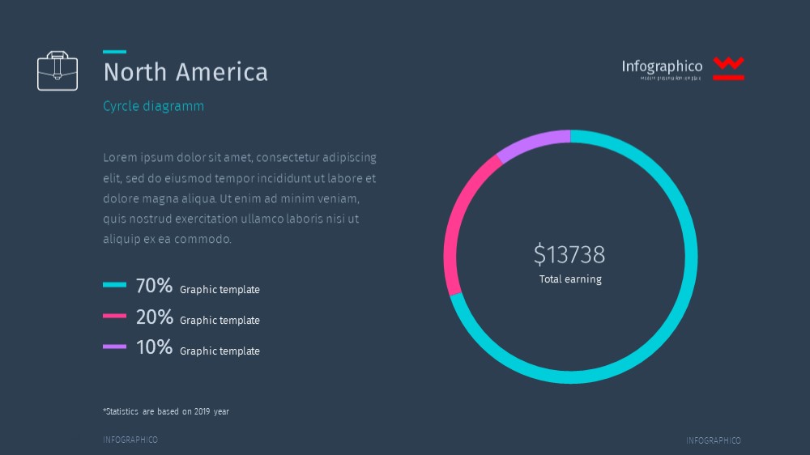Click the purple segment of the donut chart

point(533,143)
